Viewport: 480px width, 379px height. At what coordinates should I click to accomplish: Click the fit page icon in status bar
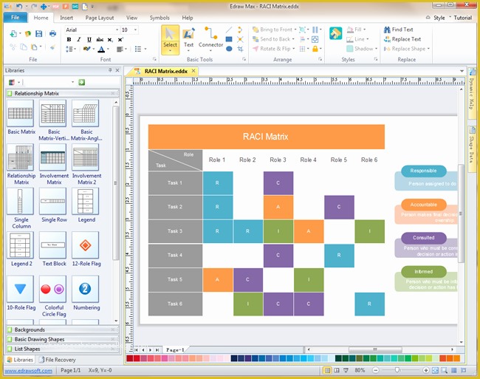pos(435,370)
